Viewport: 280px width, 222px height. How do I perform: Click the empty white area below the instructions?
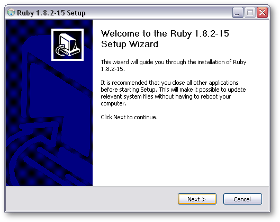[x=180, y=154]
